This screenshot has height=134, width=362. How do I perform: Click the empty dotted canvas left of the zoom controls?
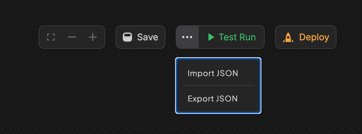click(20, 37)
